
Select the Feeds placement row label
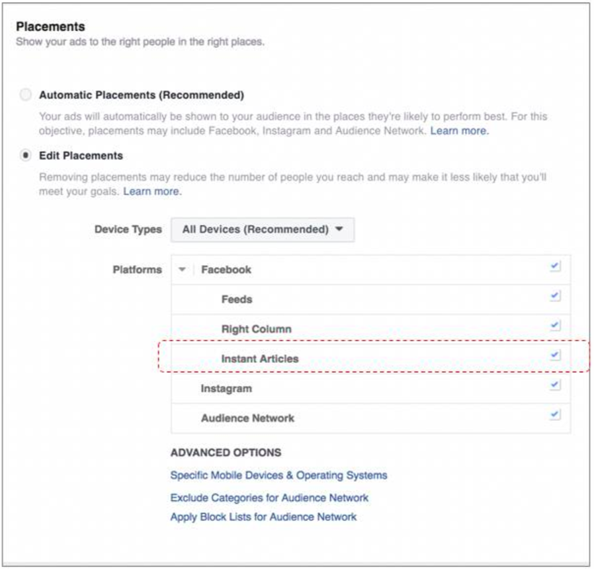tap(237, 299)
